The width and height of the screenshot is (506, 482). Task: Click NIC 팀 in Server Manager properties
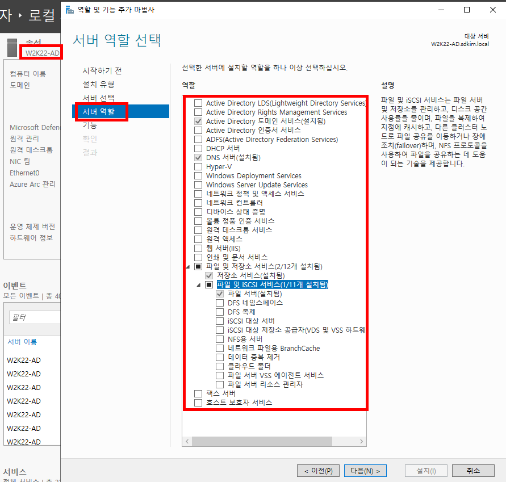tap(20, 161)
